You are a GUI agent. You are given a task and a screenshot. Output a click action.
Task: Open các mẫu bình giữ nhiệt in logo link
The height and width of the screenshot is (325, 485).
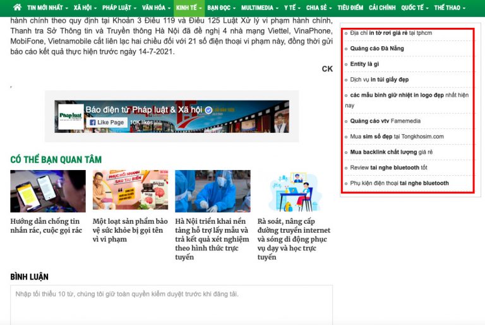click(x=407, y=100)
